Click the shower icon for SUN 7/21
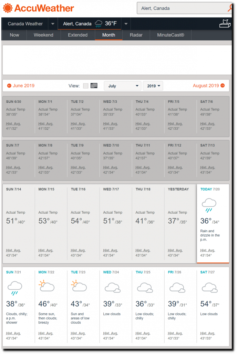 point(15,288)
